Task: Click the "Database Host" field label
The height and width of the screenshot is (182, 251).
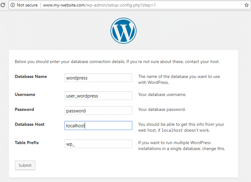Action: coord(29,124)
